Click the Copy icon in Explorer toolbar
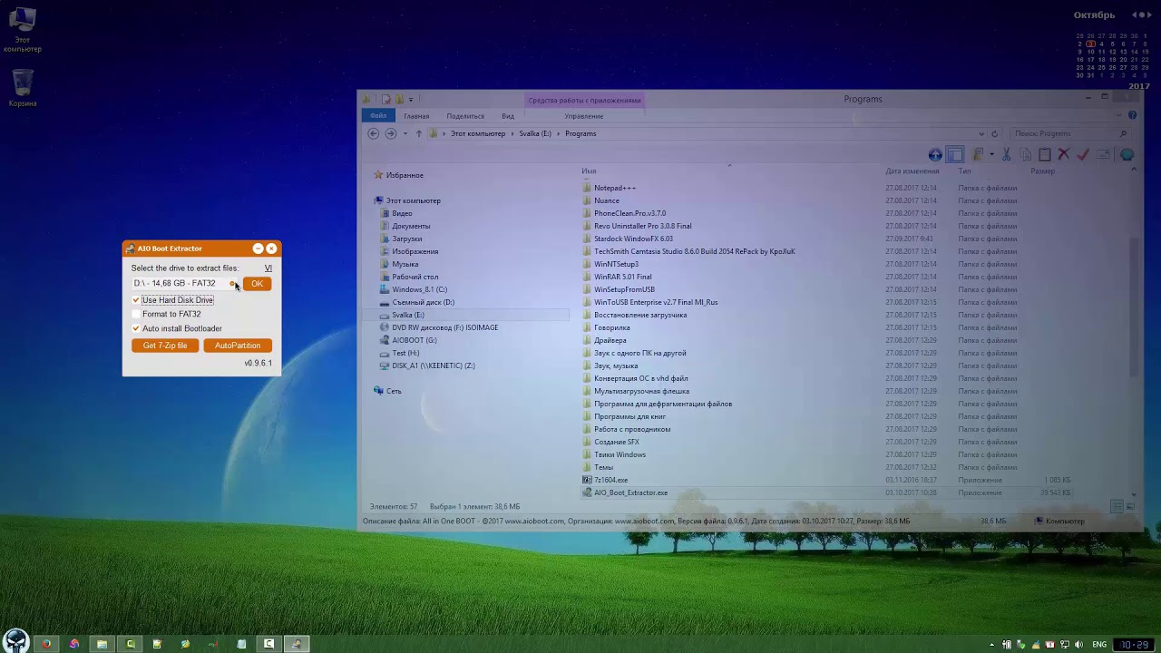Viewport: 1161px width, 653px height. (x=1026, y=155)
